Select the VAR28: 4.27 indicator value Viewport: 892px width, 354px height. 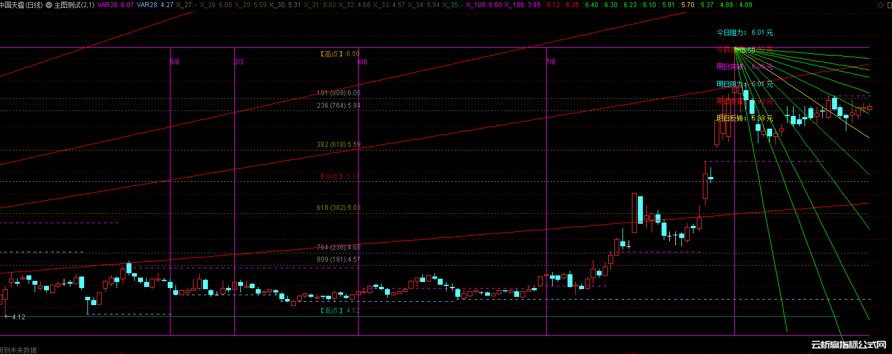[155, 5]
